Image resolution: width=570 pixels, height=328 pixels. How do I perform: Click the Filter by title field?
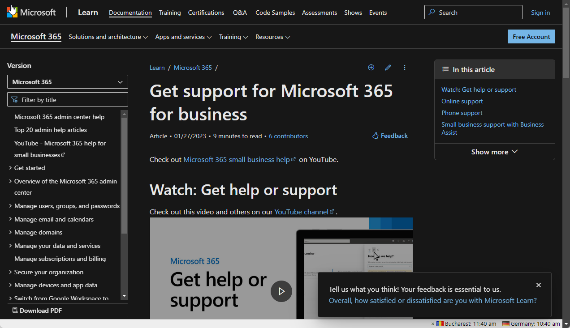point(68,99)
